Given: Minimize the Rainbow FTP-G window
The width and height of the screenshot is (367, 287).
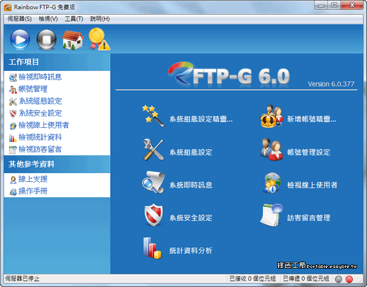Looking at the screenshot, I should 321,6.
